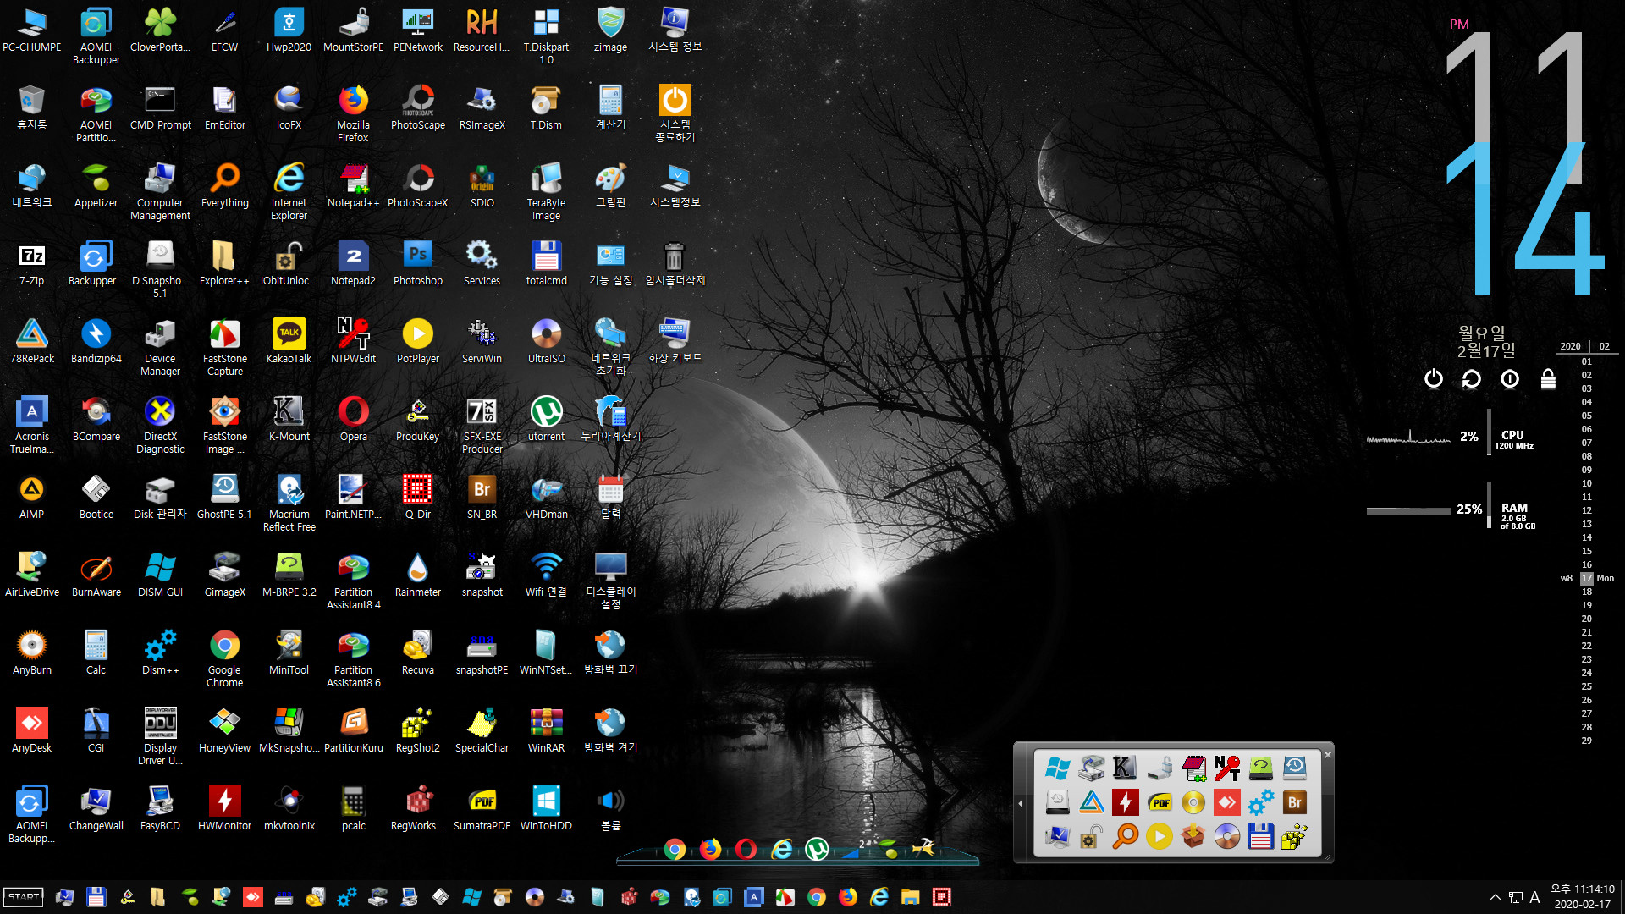Screen dimensions: 1625x914
Task: Open the KakaoTalk shortcut
Action: pyautogui.click(x=289, y=341)
